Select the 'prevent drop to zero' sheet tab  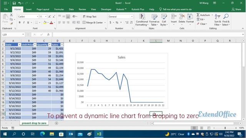34,123
